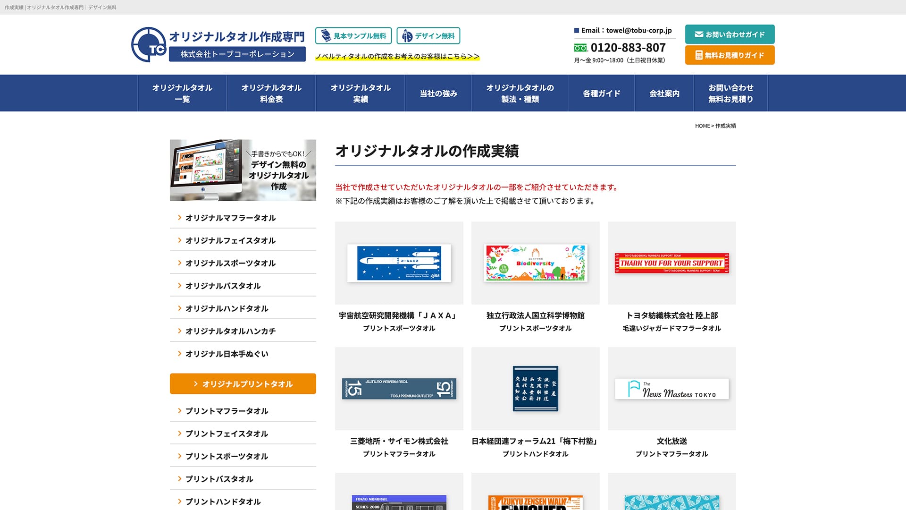This screenshot has height=510, width=906.
Task: Open 当社の強み nav item
Action: pyautogui.click(x=438, y=93)
